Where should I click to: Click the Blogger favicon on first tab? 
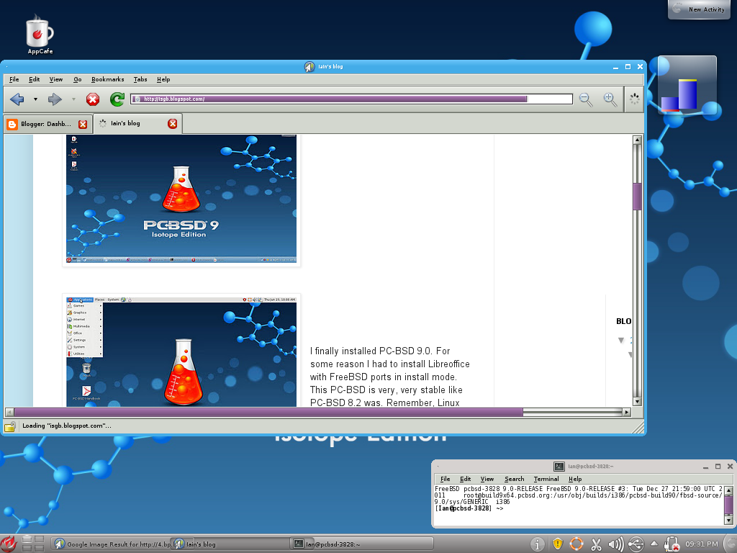click(x=12, y=124)
